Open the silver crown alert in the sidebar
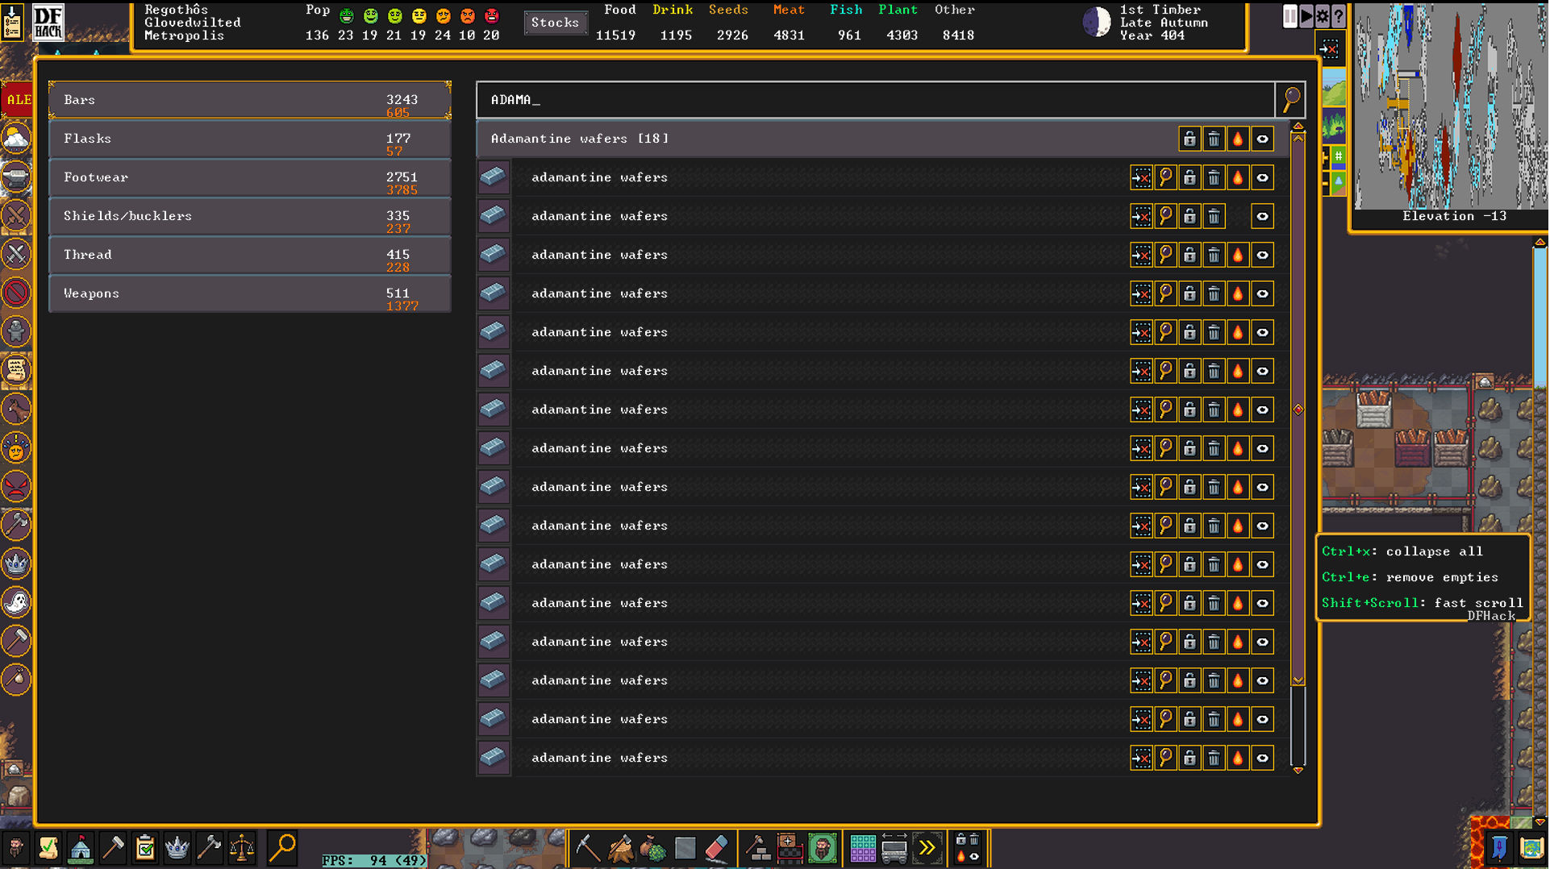The image size is (1550, 869). point(16,563)
